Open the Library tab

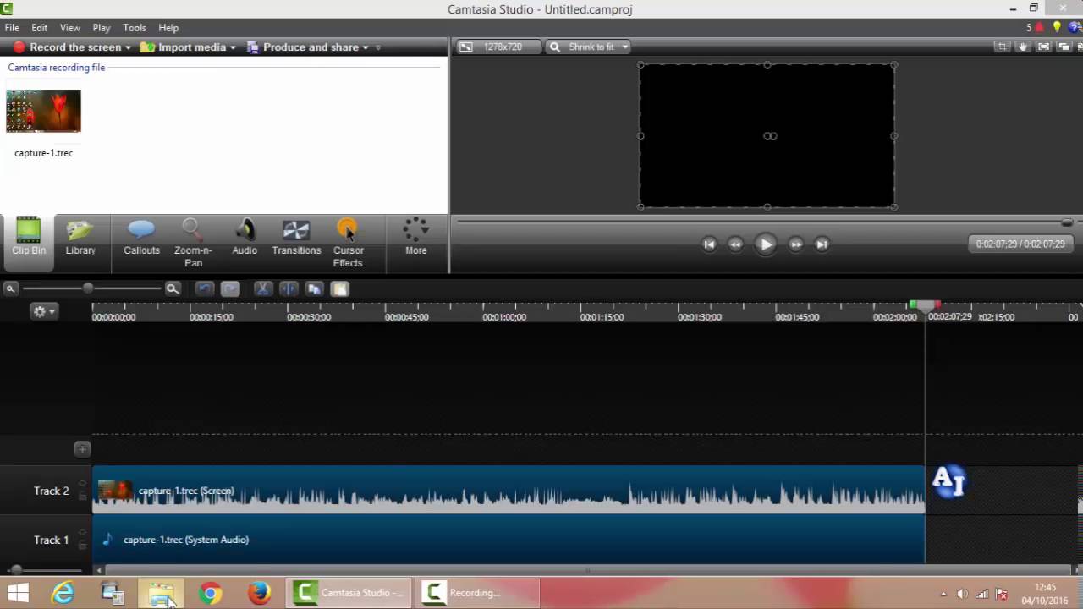(x=80, y=239)
